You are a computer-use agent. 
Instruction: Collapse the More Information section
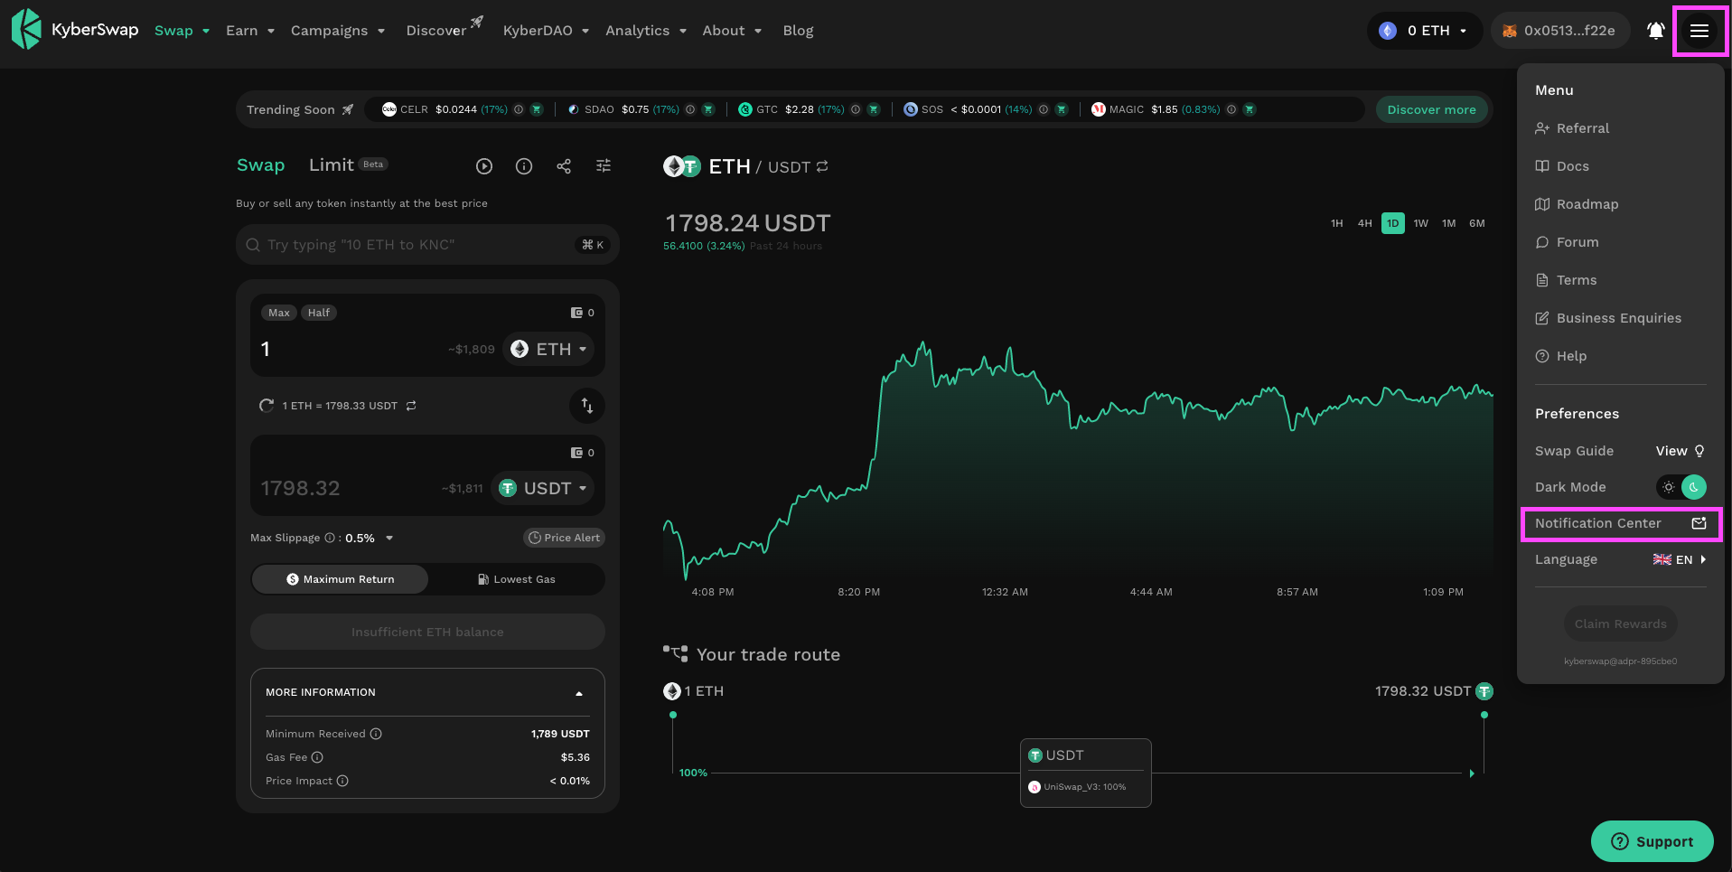(x=579, y=693)
